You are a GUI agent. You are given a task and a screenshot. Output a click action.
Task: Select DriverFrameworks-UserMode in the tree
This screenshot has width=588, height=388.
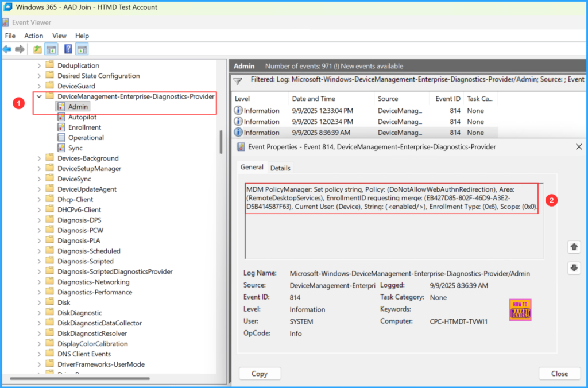tap(101, 364)
